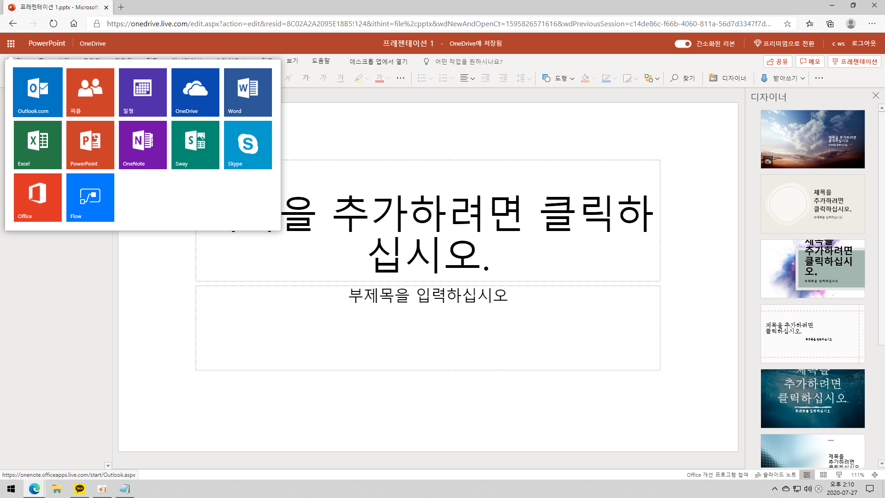Apply the red font color

point(379,78)
